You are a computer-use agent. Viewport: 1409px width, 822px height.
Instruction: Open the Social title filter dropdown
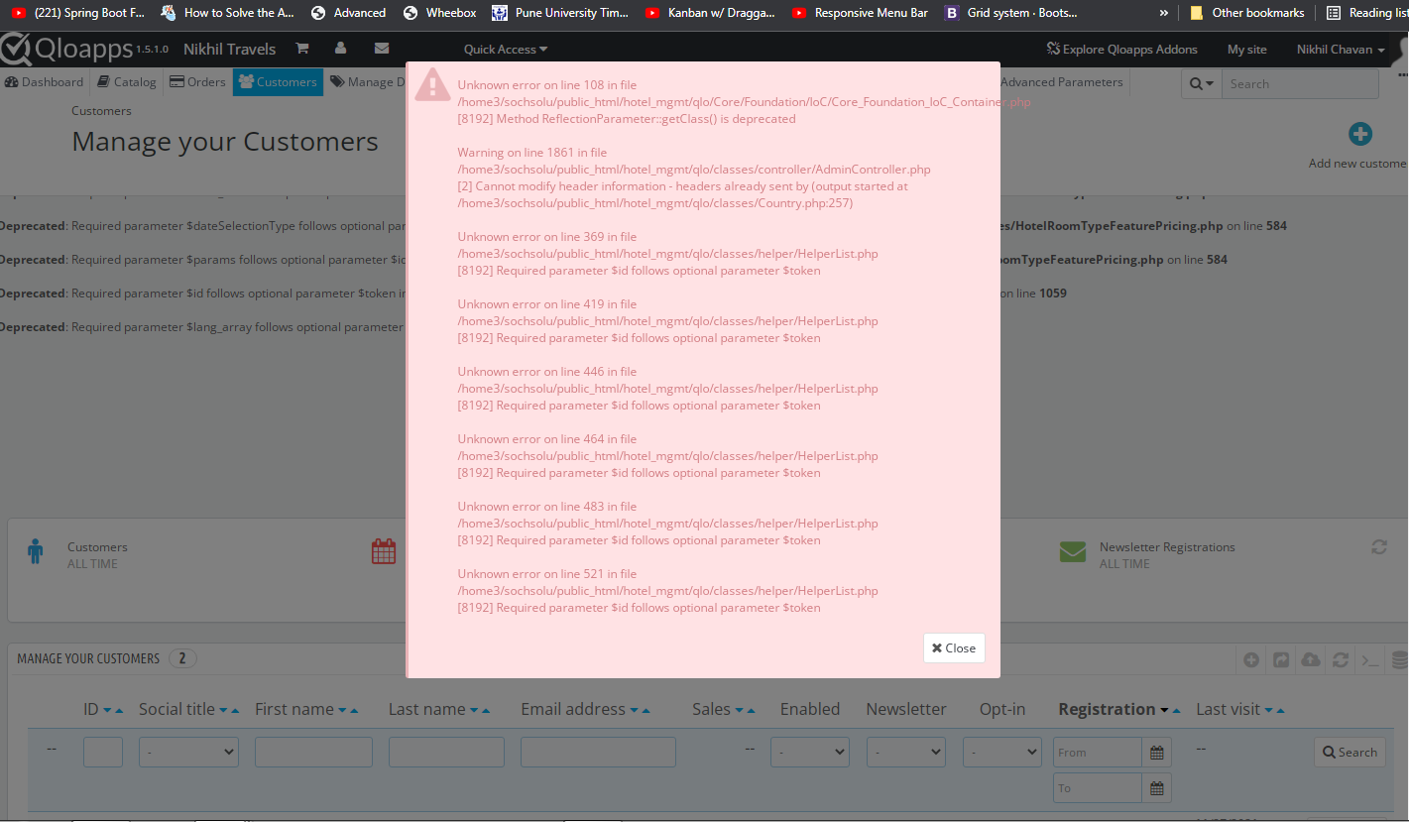pos(188,752)
